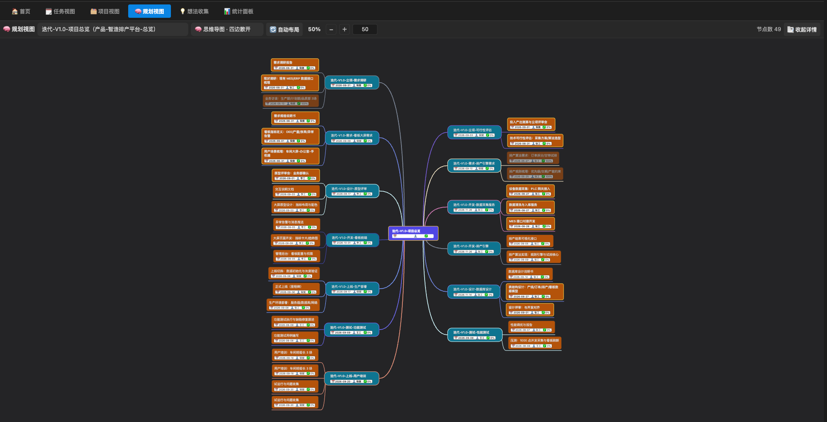This screenshot has width=827, height=422.
Task: Click the 异常告警与消息推送 task card
Action: 296,225
